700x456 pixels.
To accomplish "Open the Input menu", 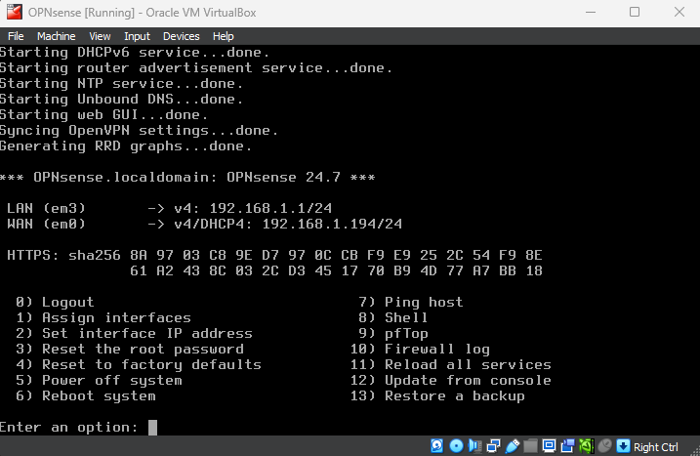I will point(137,36).
